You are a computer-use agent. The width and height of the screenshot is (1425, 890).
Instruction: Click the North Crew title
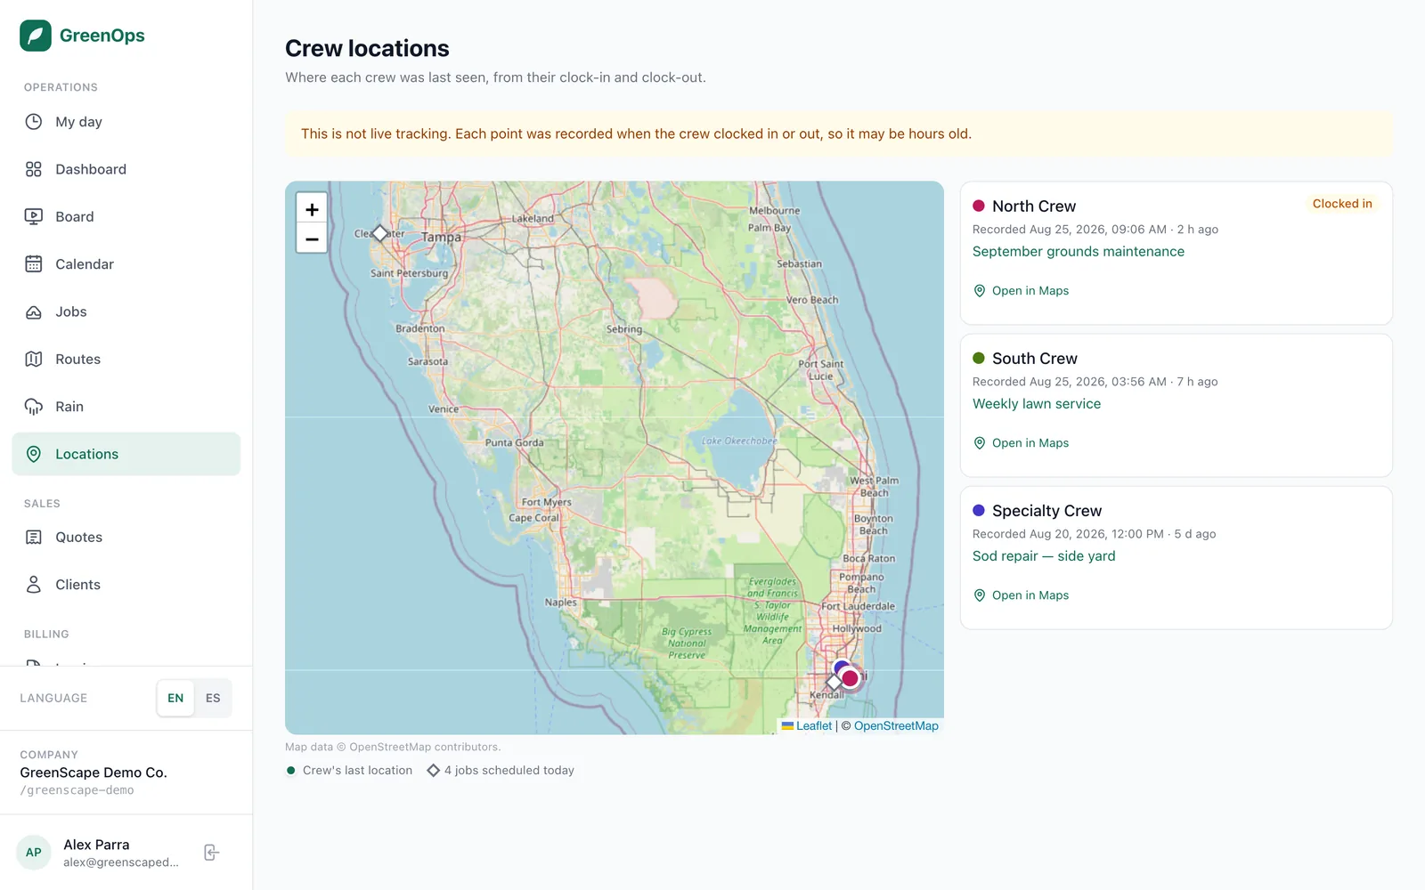pos(1034,206)
